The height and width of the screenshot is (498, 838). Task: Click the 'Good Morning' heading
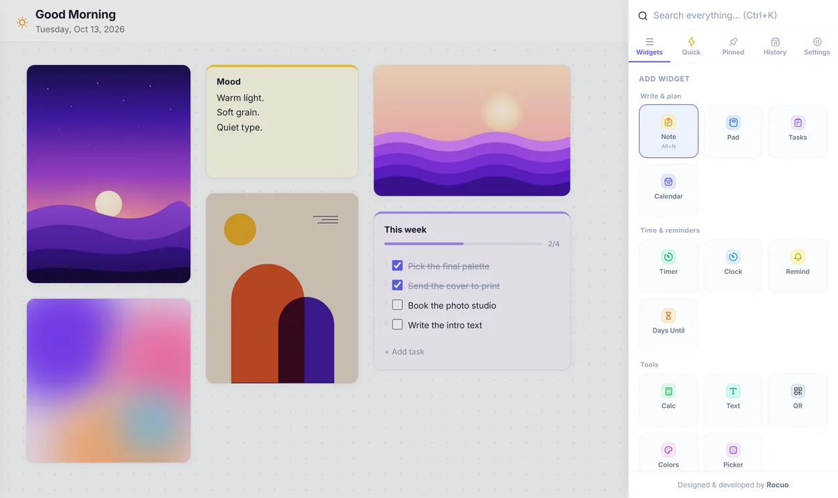(x=75, y=14)
